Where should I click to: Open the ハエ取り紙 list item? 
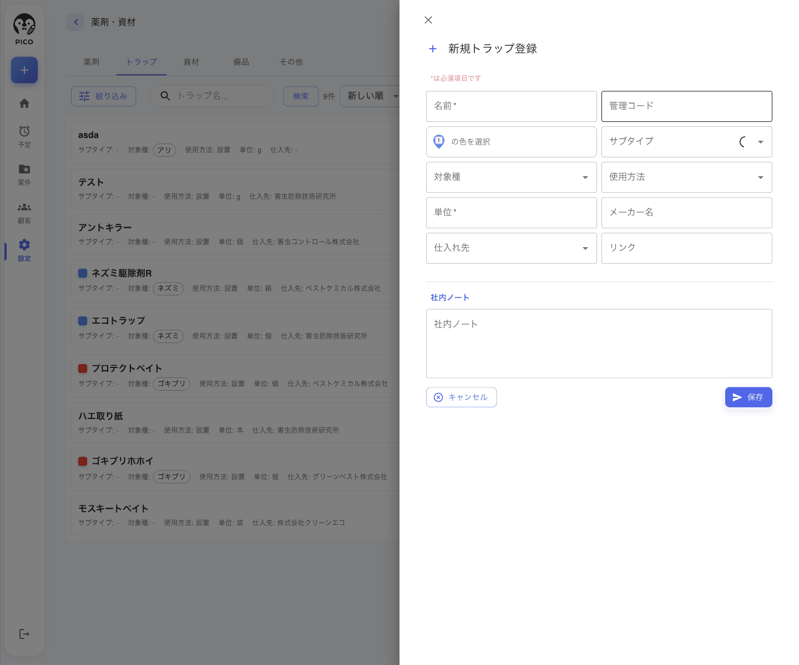(236, 423)
